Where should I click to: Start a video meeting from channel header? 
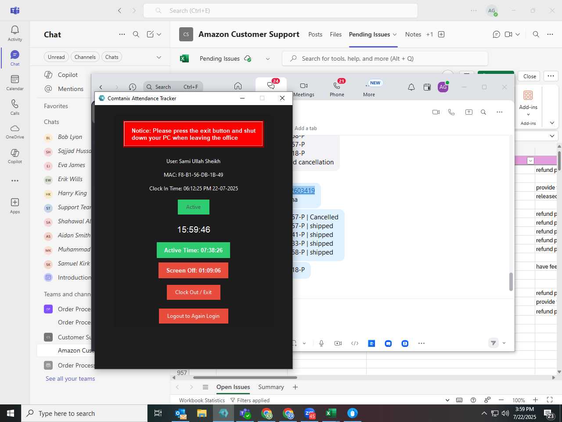click(x=508, y=34)
